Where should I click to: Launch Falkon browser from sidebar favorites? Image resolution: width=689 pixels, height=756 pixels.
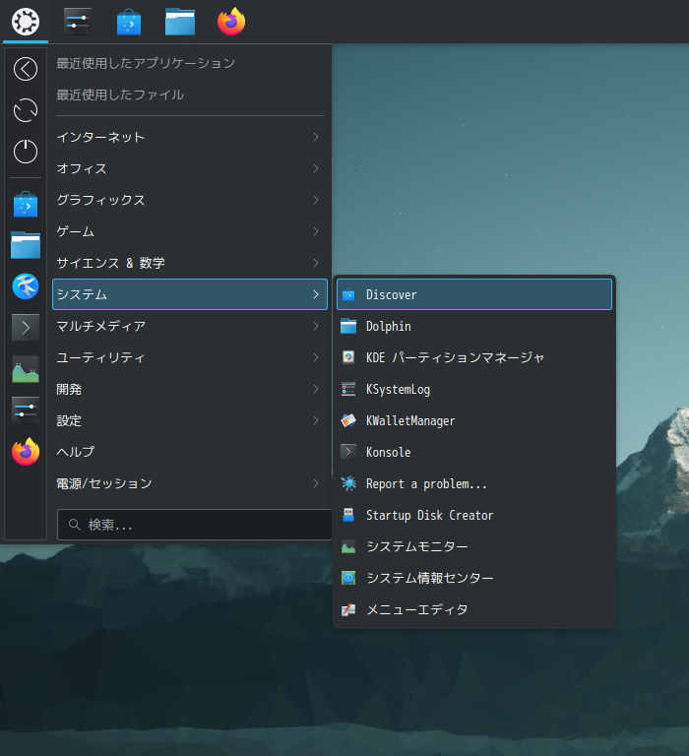point(26,286)
